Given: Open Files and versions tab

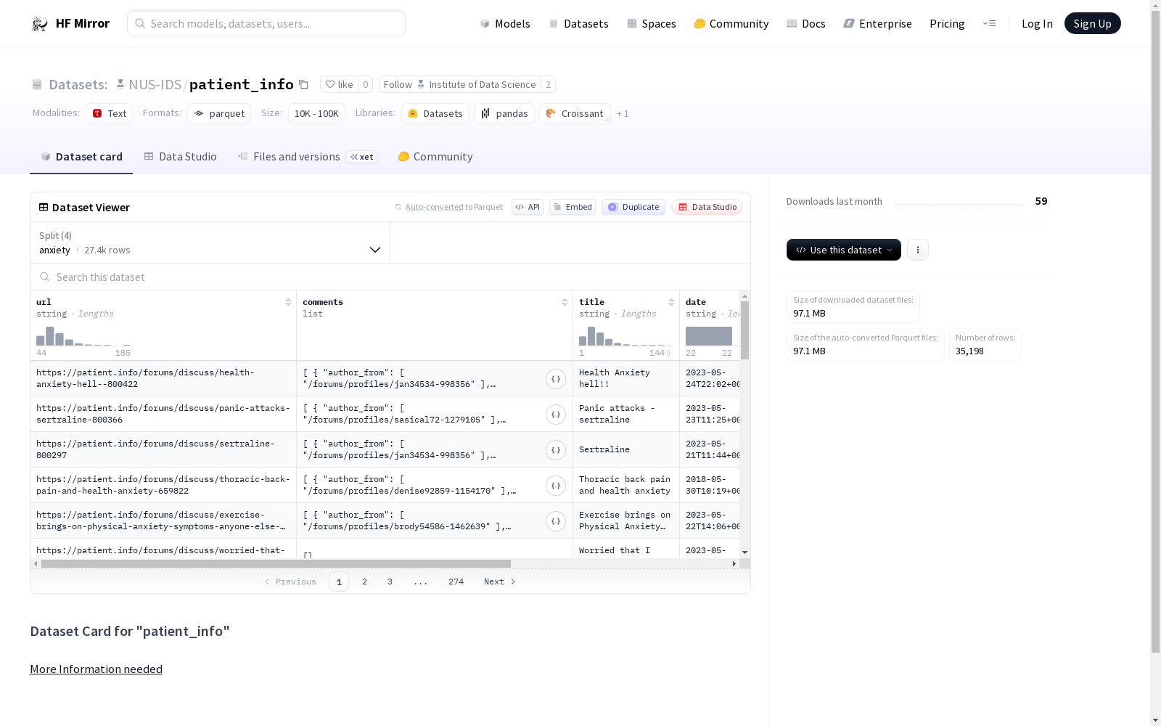Looking at the screenshot, I should point(307,157).
